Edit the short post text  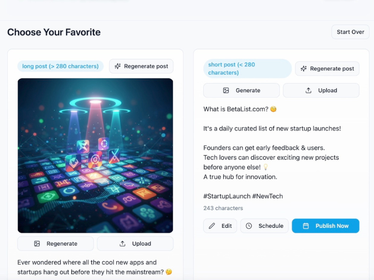220,226
